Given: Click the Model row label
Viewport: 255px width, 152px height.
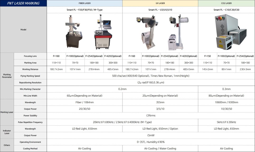Looking at the screenshot, I should coord(23,30).
